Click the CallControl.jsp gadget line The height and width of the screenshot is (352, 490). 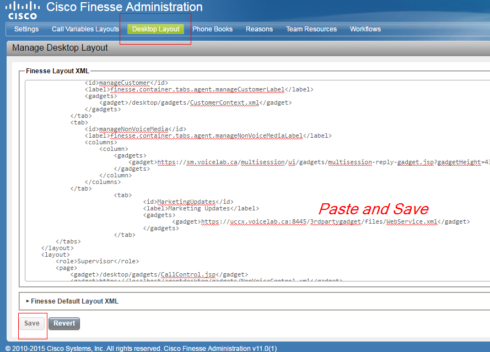159,274
